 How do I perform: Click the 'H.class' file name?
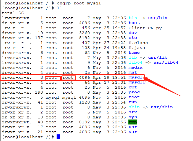(138, 43)
